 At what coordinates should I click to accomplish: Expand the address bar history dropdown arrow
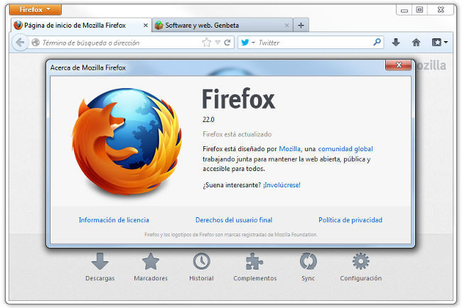217,43
